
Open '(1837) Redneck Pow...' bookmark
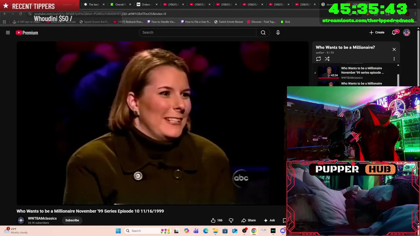(x=128, y=22)
